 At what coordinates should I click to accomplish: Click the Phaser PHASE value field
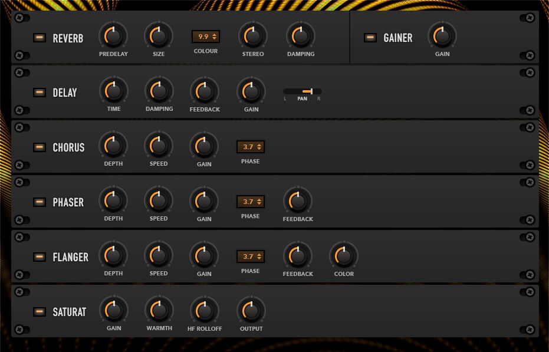pos(248,201)
